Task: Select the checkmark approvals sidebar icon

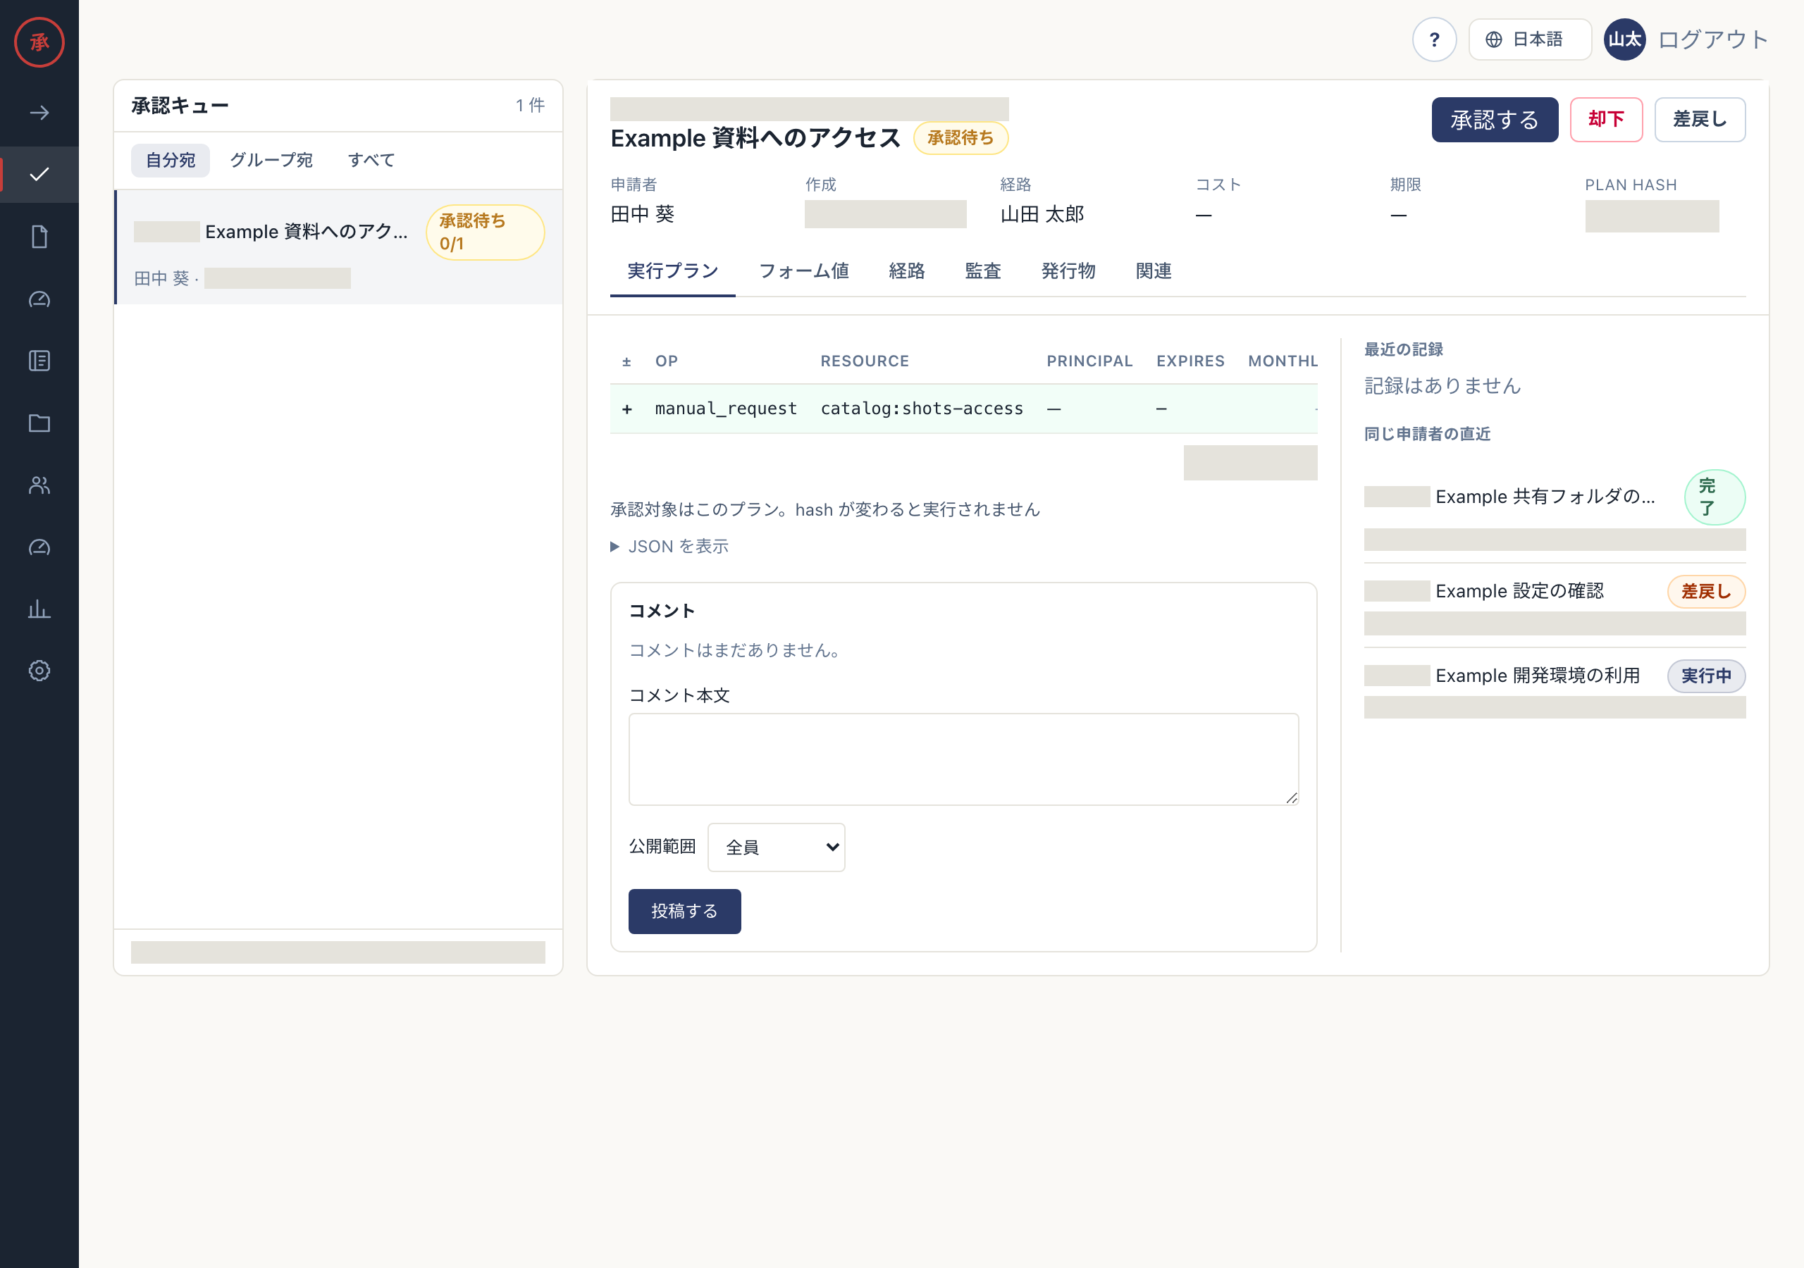Action: coord(39,175)
